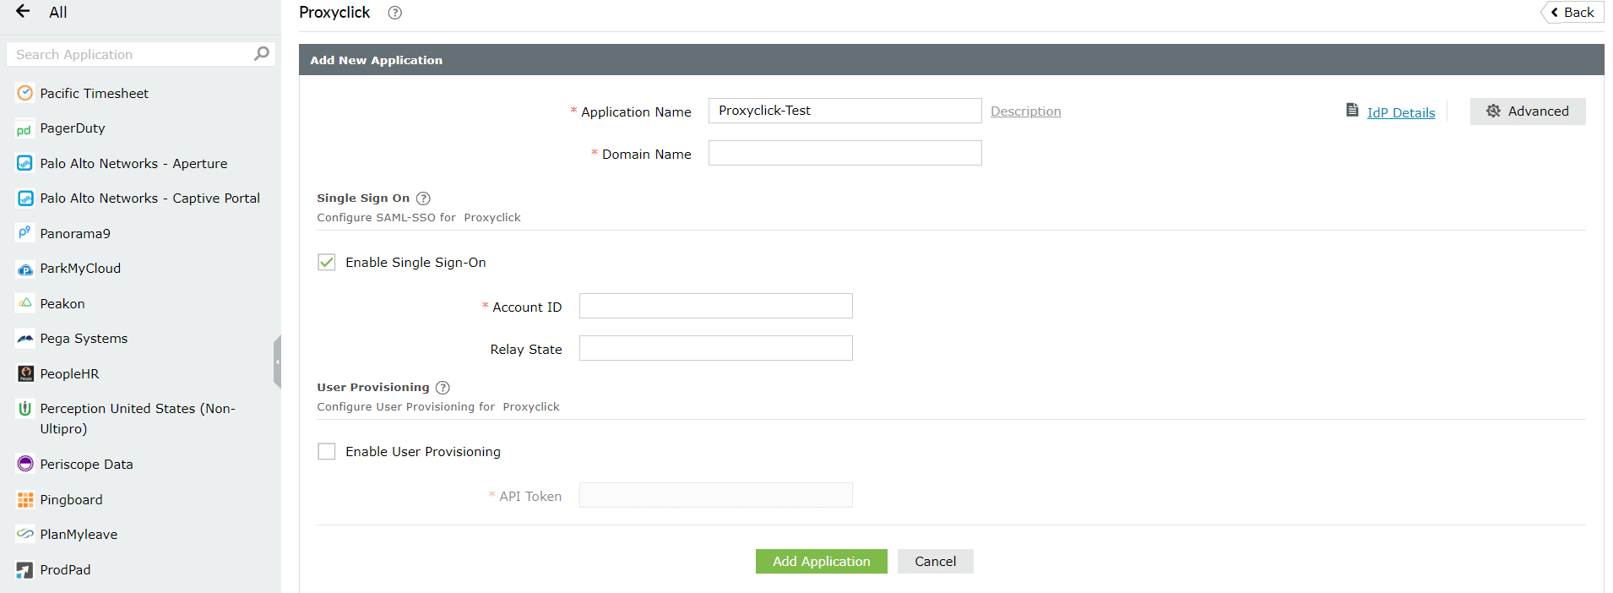Screen dimensions: 1613x593
Task: Click the User Provisioning help icon
Action: [x=443, y=388]
